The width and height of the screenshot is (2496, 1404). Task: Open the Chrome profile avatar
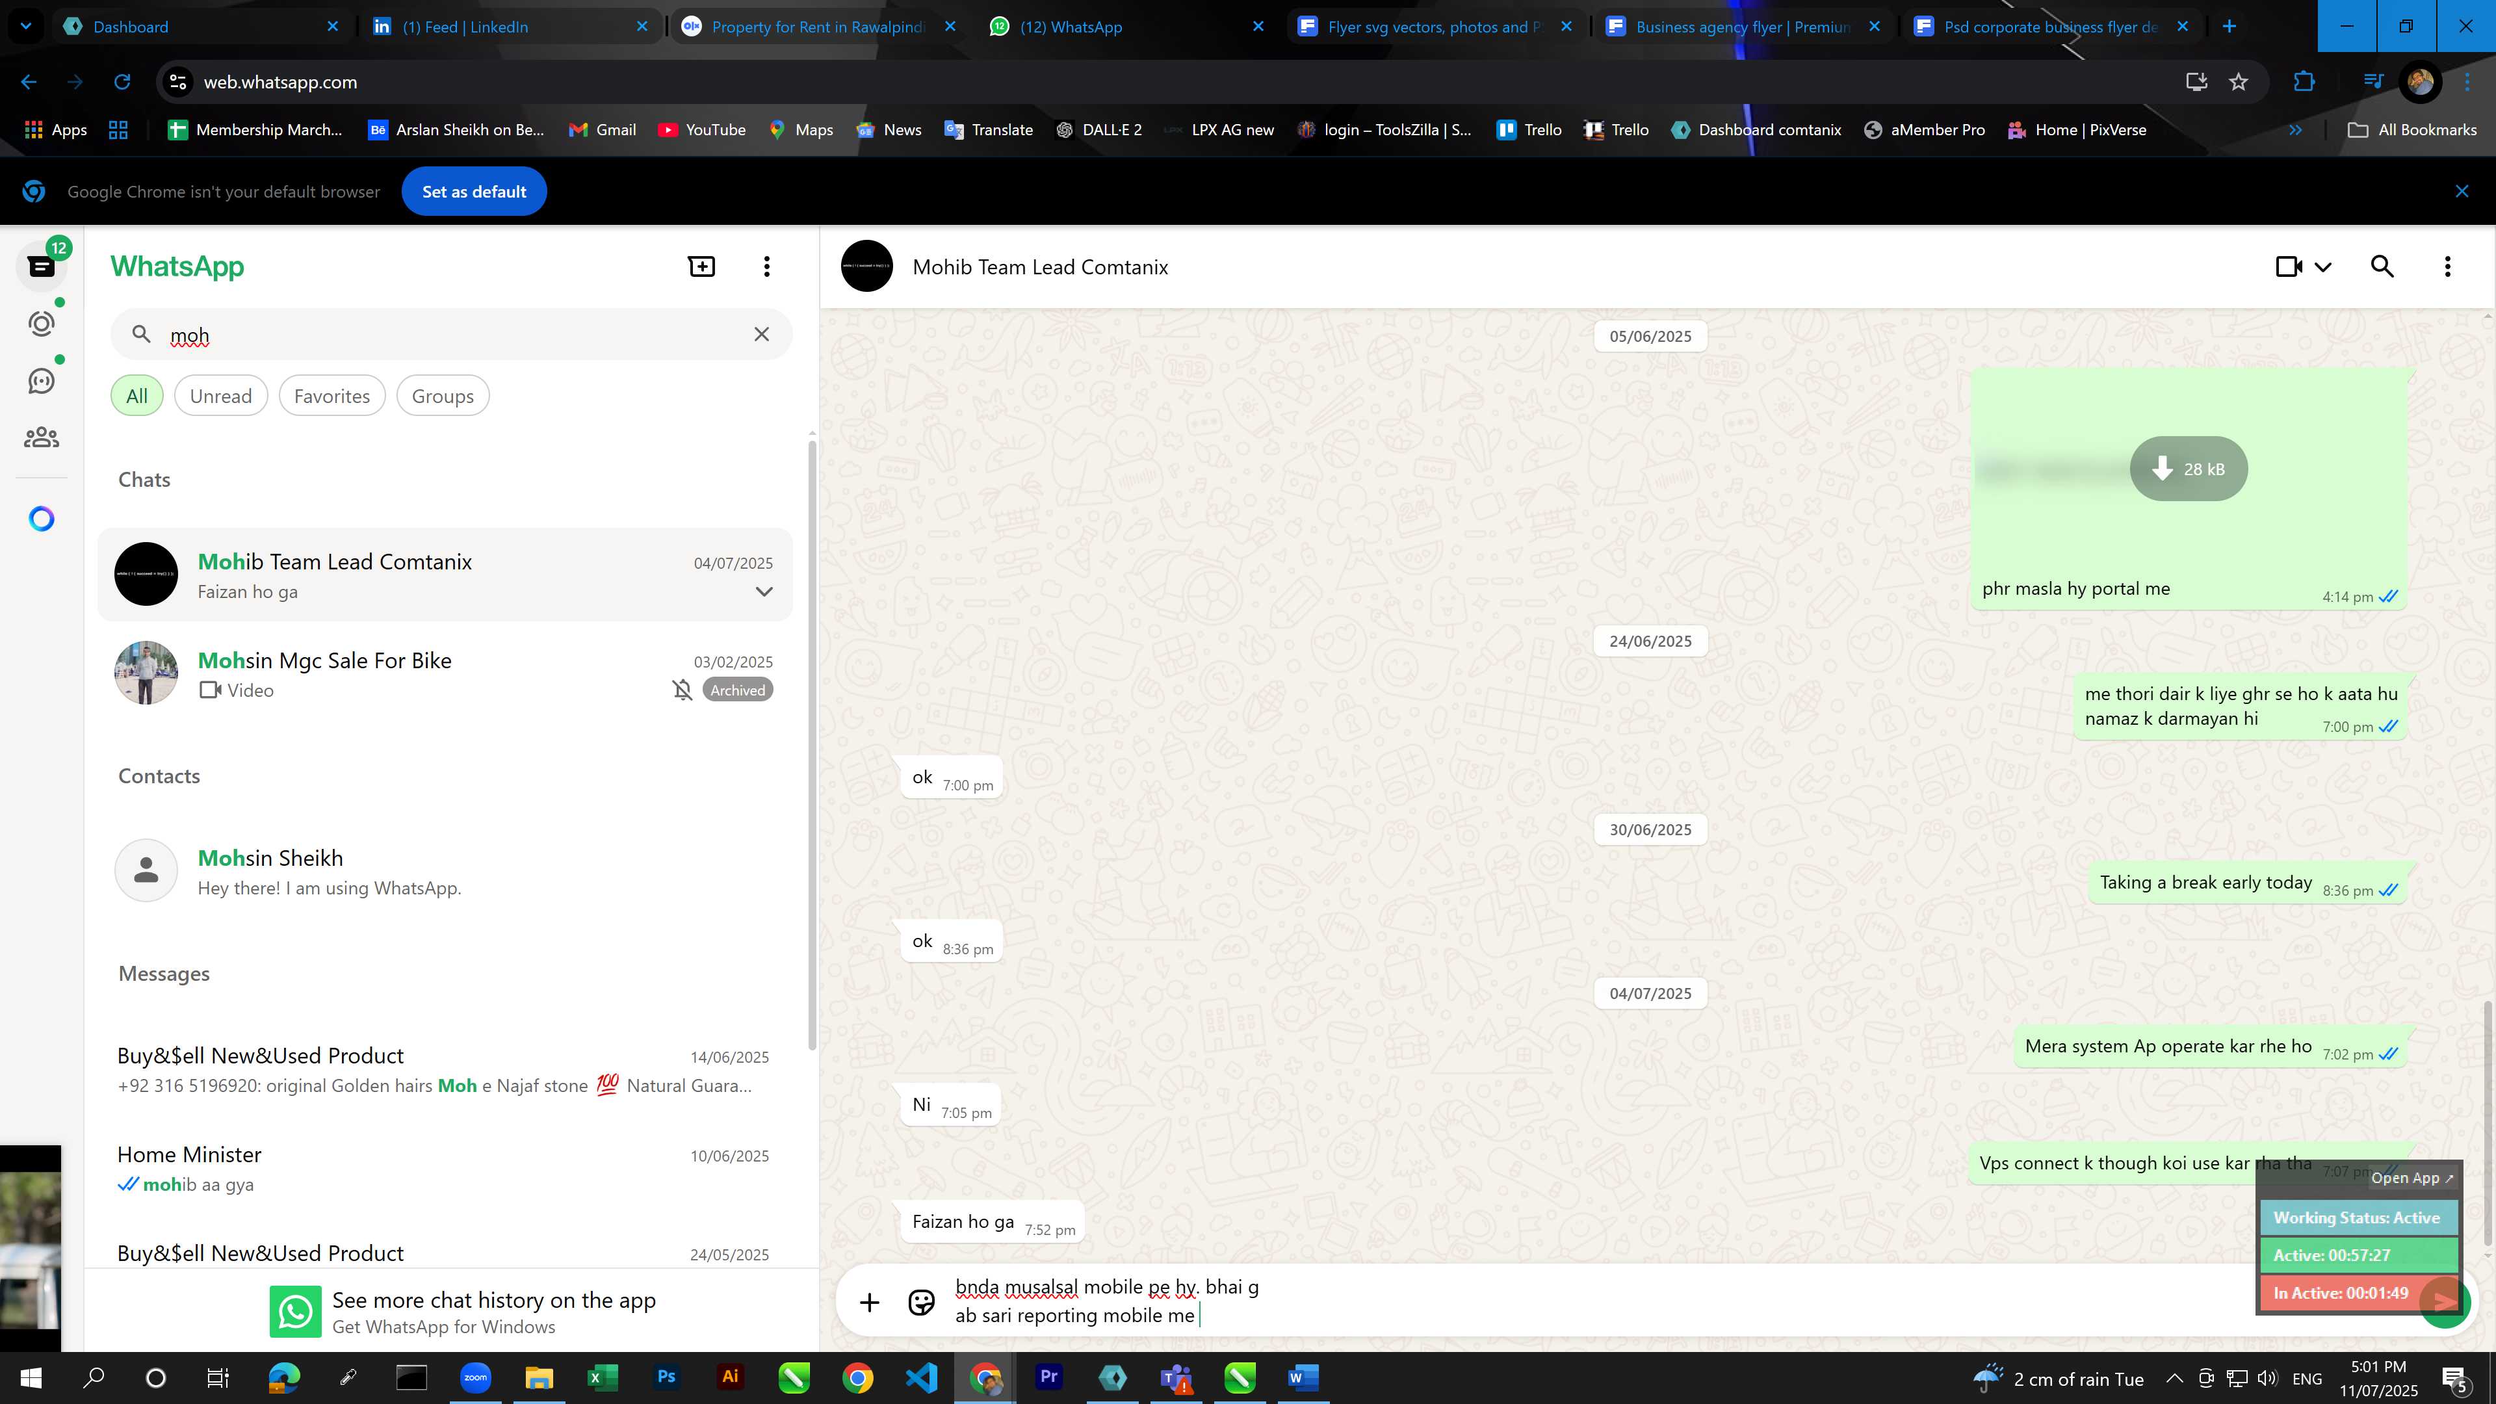[2421, 83]
